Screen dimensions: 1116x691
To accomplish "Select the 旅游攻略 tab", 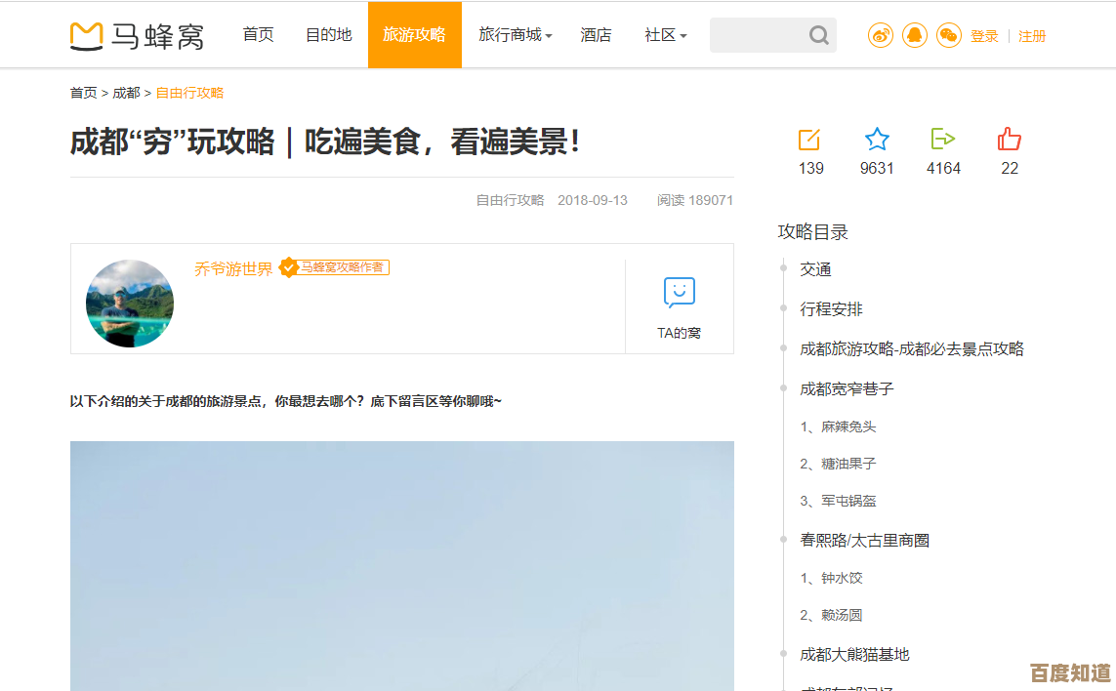I will (x=414, y=35).
